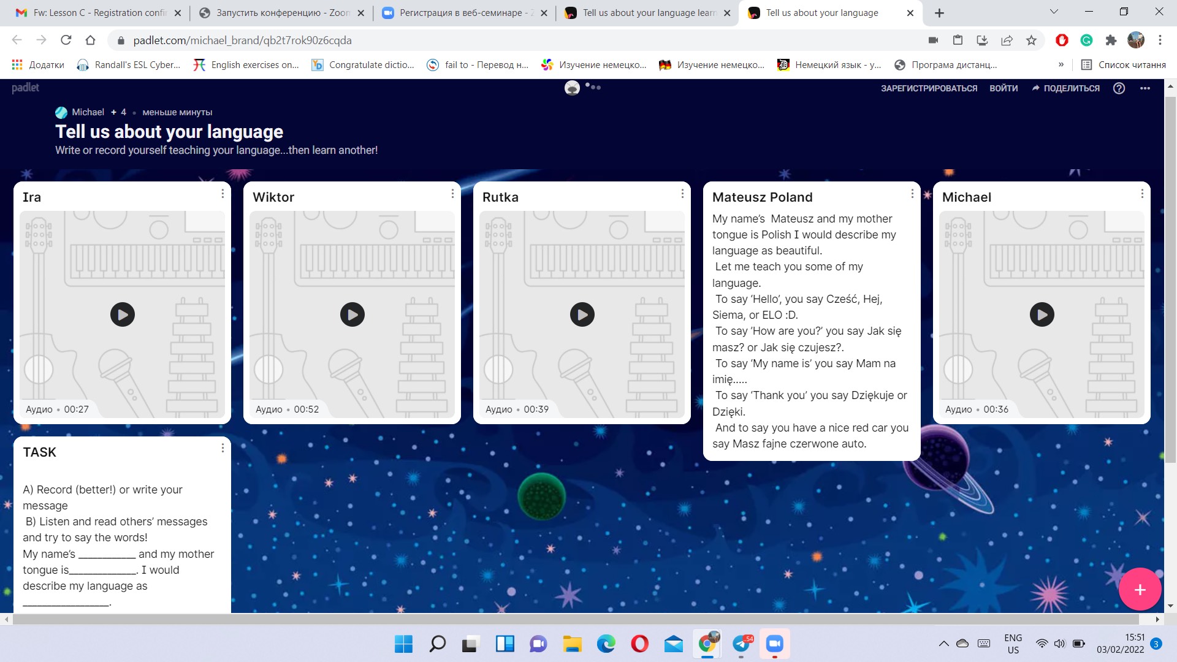1177x662 pixels.
Task: Open the padlet help question mark icon
Action: 1119,88
